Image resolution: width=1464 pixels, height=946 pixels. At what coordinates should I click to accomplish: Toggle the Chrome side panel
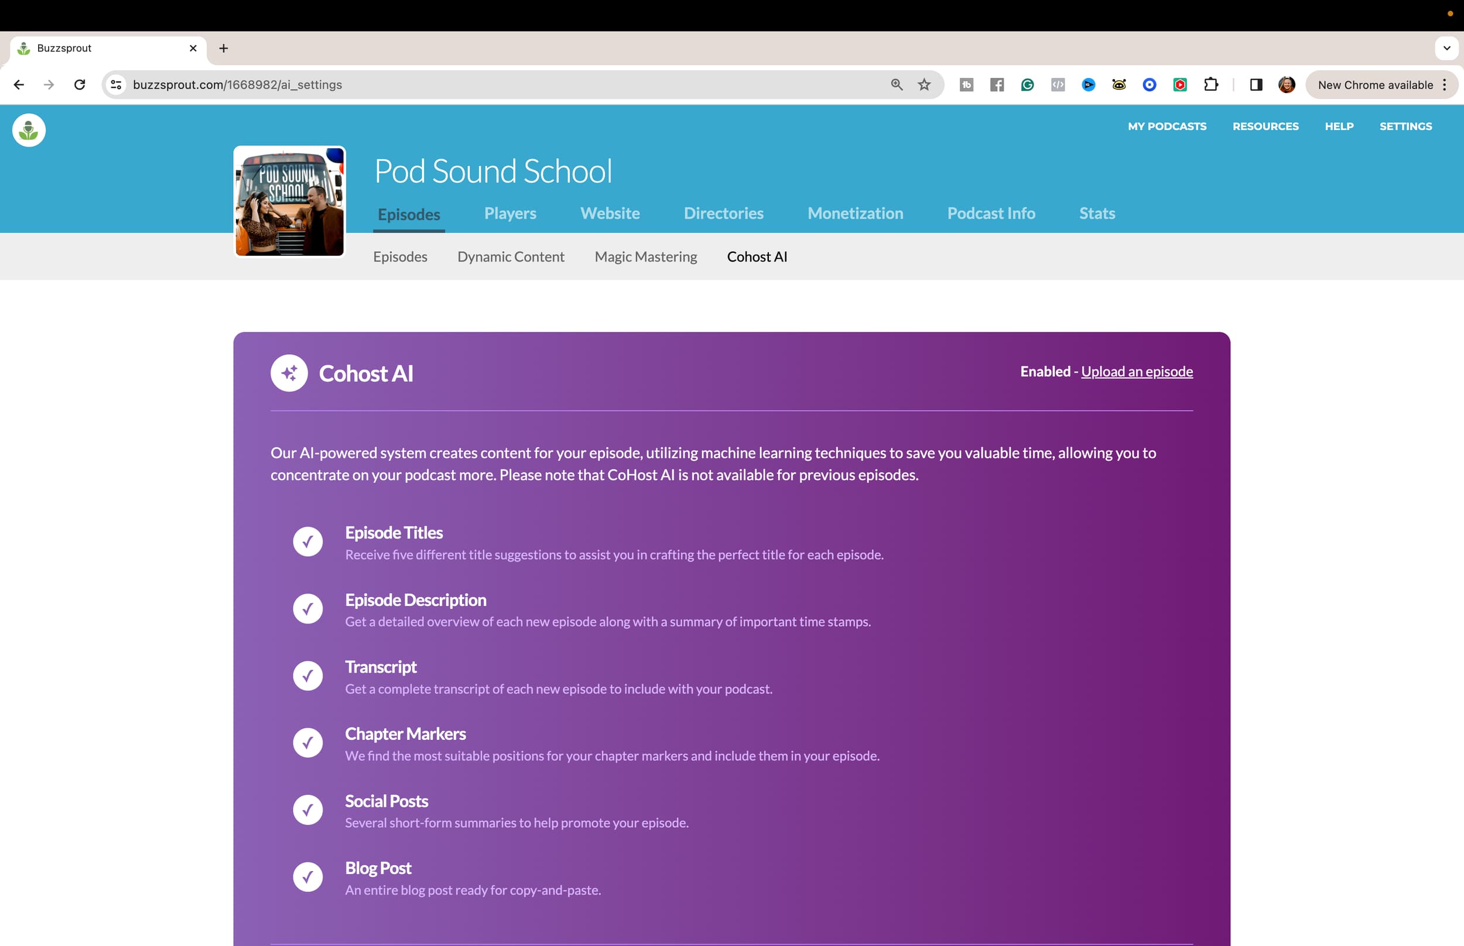pyautogui.click(x=1256, y=85)
